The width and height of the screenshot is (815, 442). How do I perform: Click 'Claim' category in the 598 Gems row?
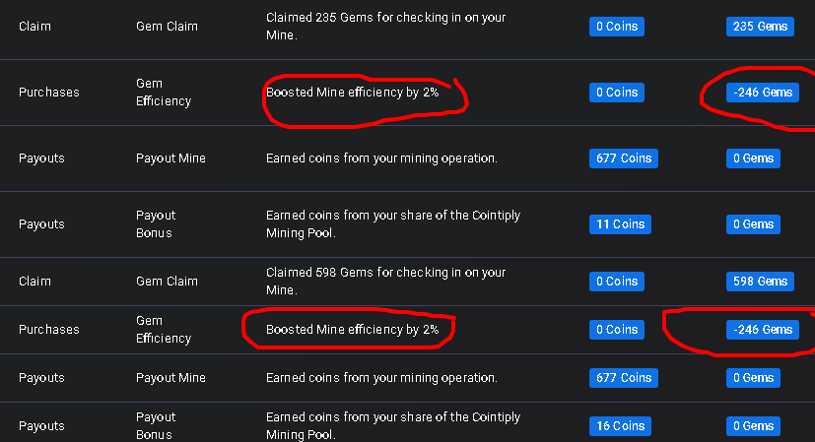[x=35, y=282]
